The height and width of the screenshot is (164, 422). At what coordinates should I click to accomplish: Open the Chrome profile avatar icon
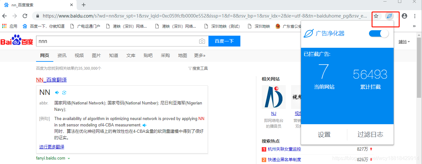pos(404,16)
